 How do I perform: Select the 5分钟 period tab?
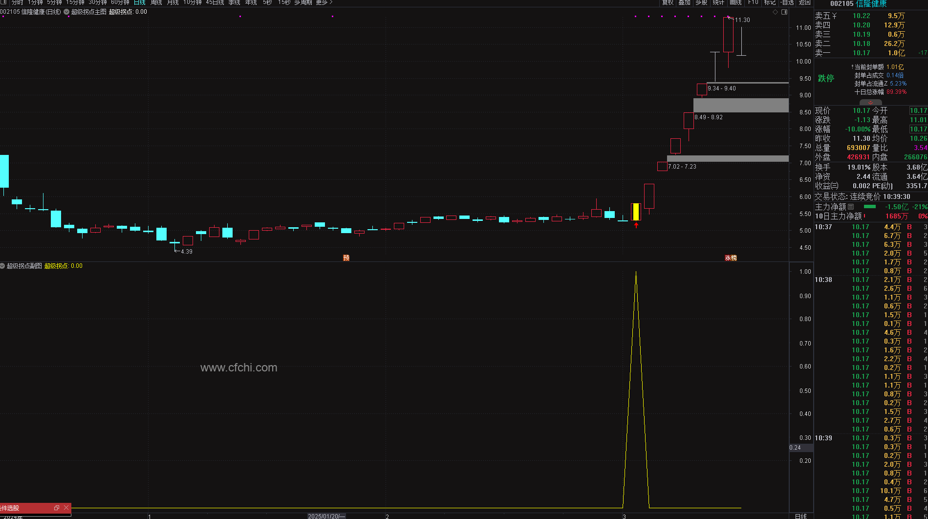[x=55, y=2]
